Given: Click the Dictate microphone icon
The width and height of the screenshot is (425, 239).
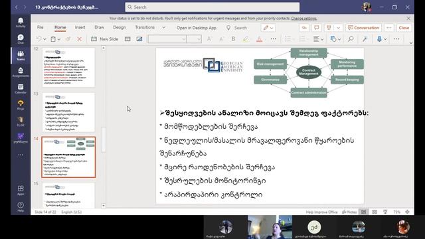Looking at the screenshot, I should click(x=379, y=39).
